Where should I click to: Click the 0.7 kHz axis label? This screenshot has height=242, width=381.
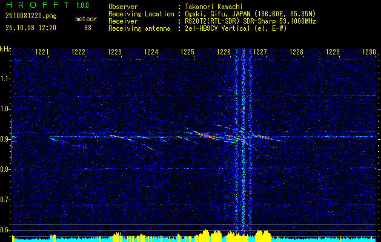point(5,200)
